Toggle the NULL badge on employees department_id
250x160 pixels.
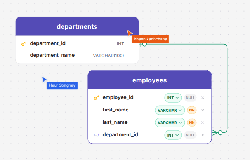tap(190, 135)
